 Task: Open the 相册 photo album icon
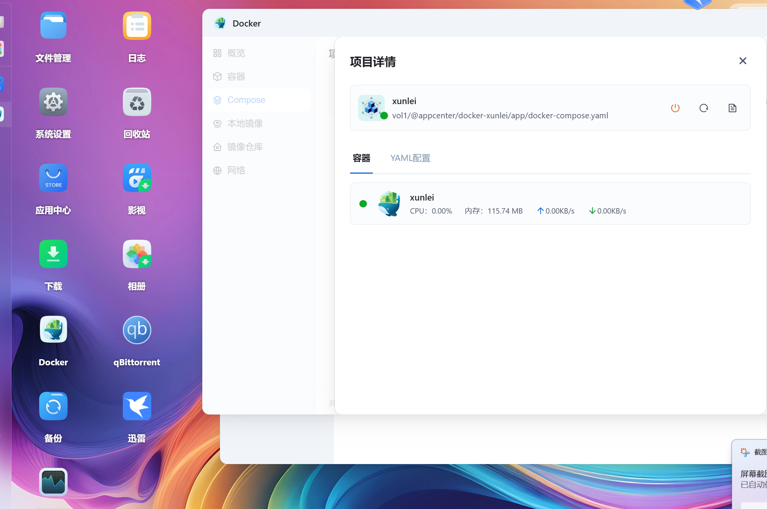[x=137, y=254]
